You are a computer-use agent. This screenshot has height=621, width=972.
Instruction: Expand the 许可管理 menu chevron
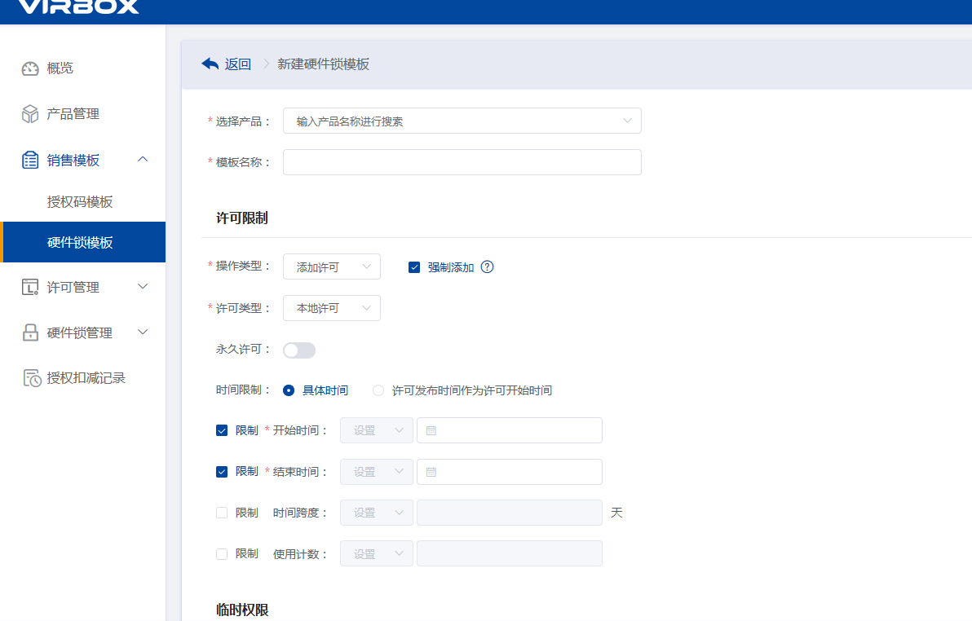tap(143, 286)
